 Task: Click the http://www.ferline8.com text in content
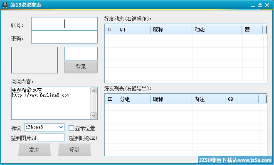(x=41, y=95)
